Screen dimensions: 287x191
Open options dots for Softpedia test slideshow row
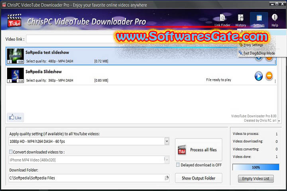pos(275,62)
